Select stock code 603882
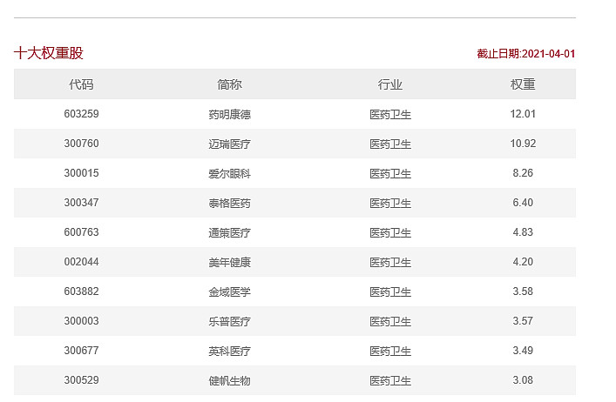Screen dimensions: 616x402 tap(82, 291)
